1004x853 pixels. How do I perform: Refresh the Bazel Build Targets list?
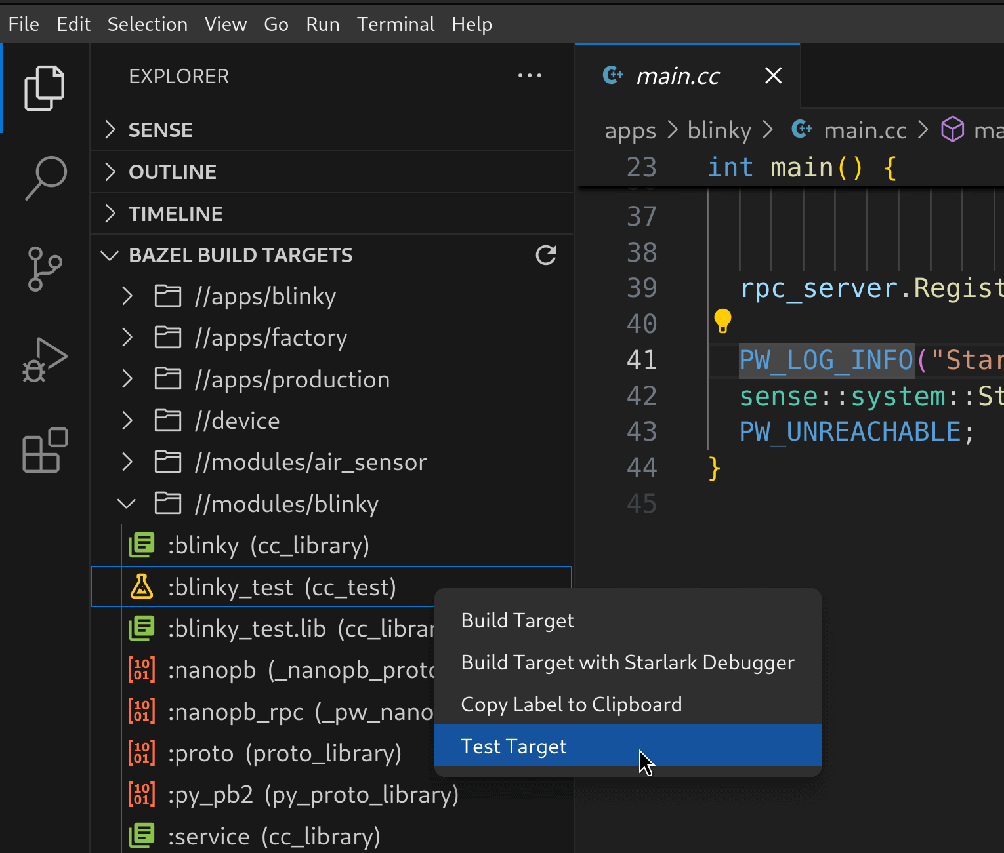tap(546, 255)
